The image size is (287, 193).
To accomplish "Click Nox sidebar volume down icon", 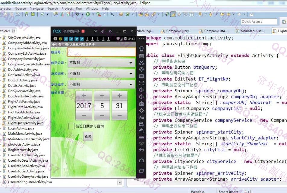I will (x=141, y=97).
